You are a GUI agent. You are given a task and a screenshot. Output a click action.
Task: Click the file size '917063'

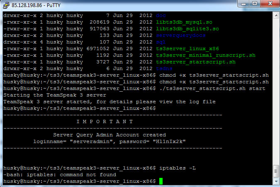[100, 29]
